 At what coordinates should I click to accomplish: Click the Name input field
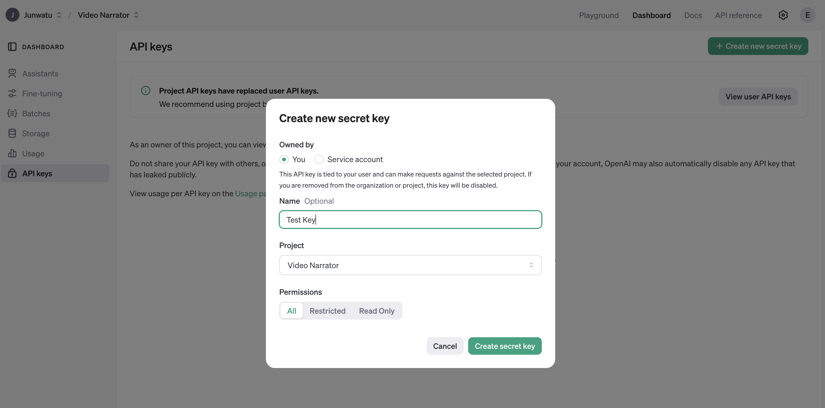pyautogui.click(x=410, y=220)
